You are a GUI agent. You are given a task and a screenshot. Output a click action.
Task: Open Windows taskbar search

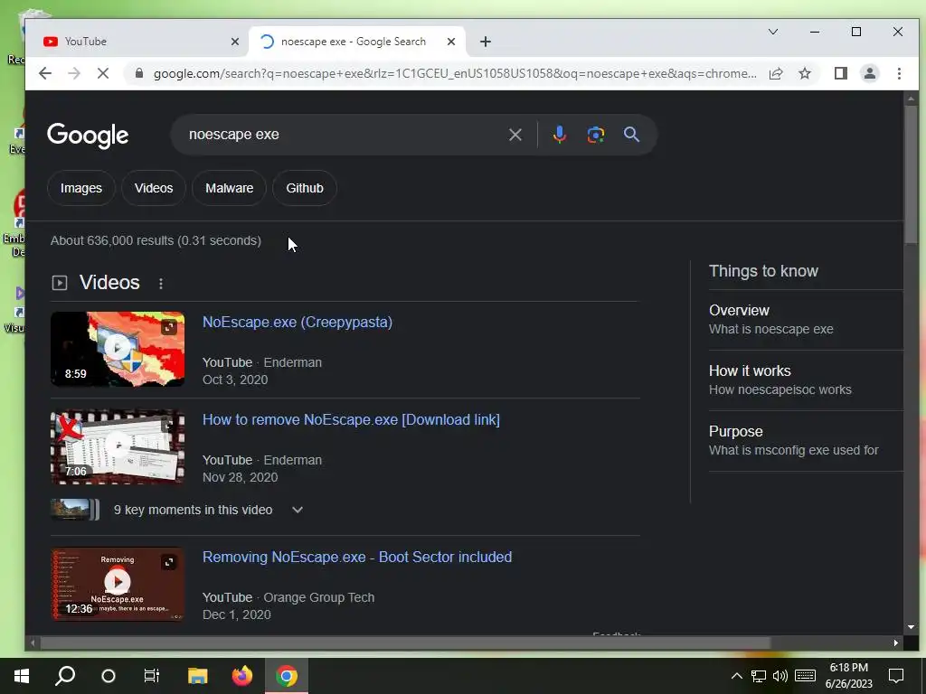pos(65,676)
